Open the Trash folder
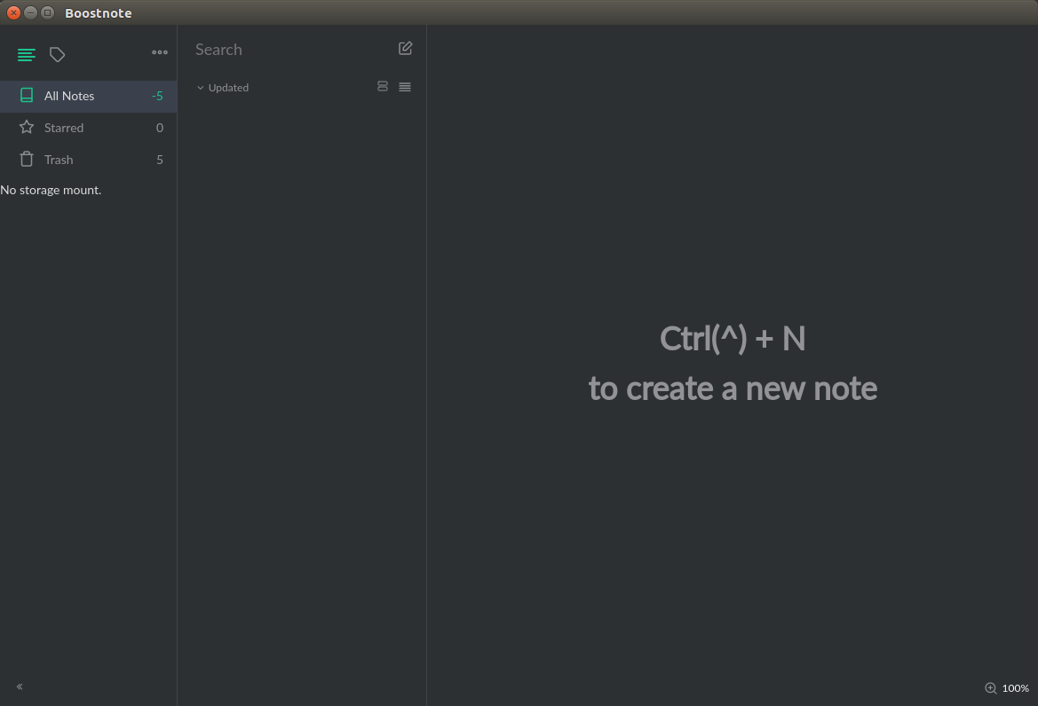The image size is (1038, 706). click(88, 160)
